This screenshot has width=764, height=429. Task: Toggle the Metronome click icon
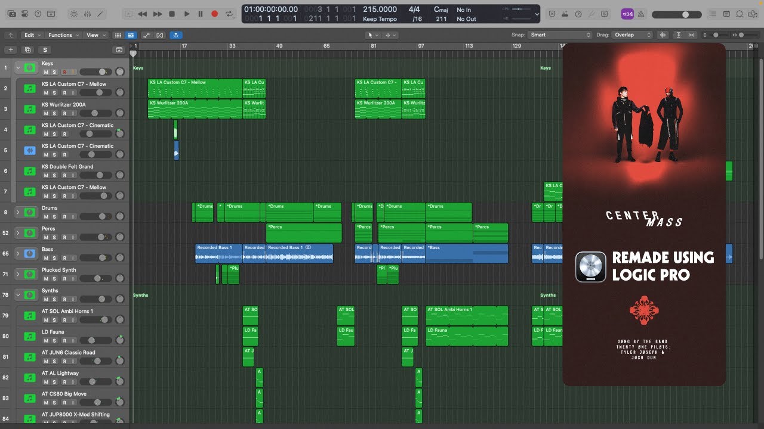point(641,14)
